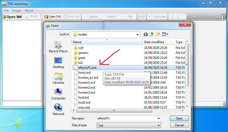
Task: Open texture Properties in toolbar
Action: (x=158, y=17)
